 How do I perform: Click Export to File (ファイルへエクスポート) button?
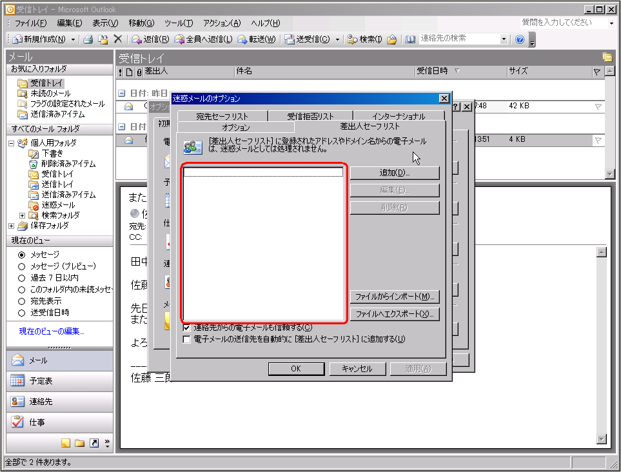click(395, 314)
